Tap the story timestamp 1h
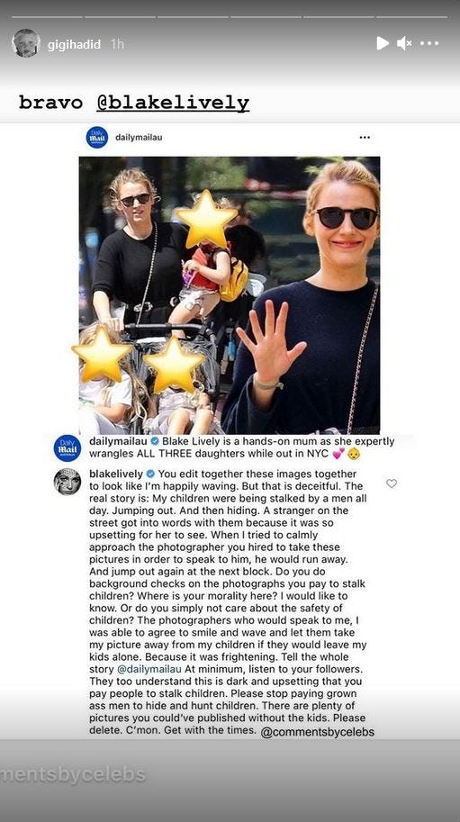460x822 pixels. point(117,44)
